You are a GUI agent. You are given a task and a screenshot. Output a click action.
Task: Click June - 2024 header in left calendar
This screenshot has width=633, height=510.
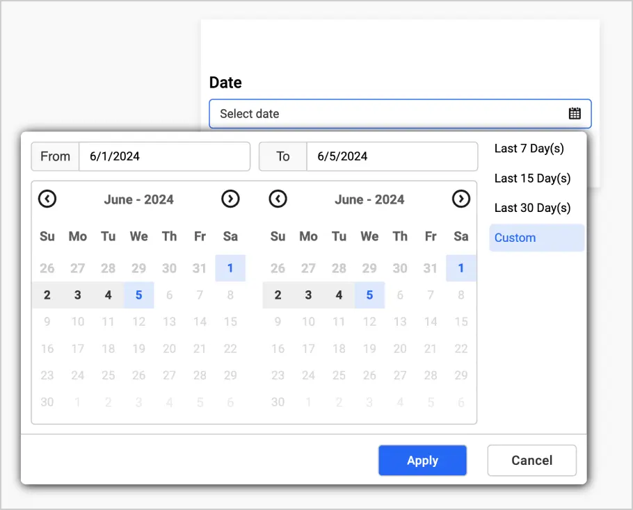[x=138, y=199]
